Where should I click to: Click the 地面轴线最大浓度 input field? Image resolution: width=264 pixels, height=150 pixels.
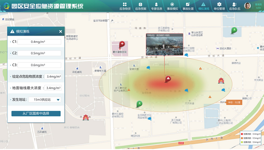click(x=53, y=88)
